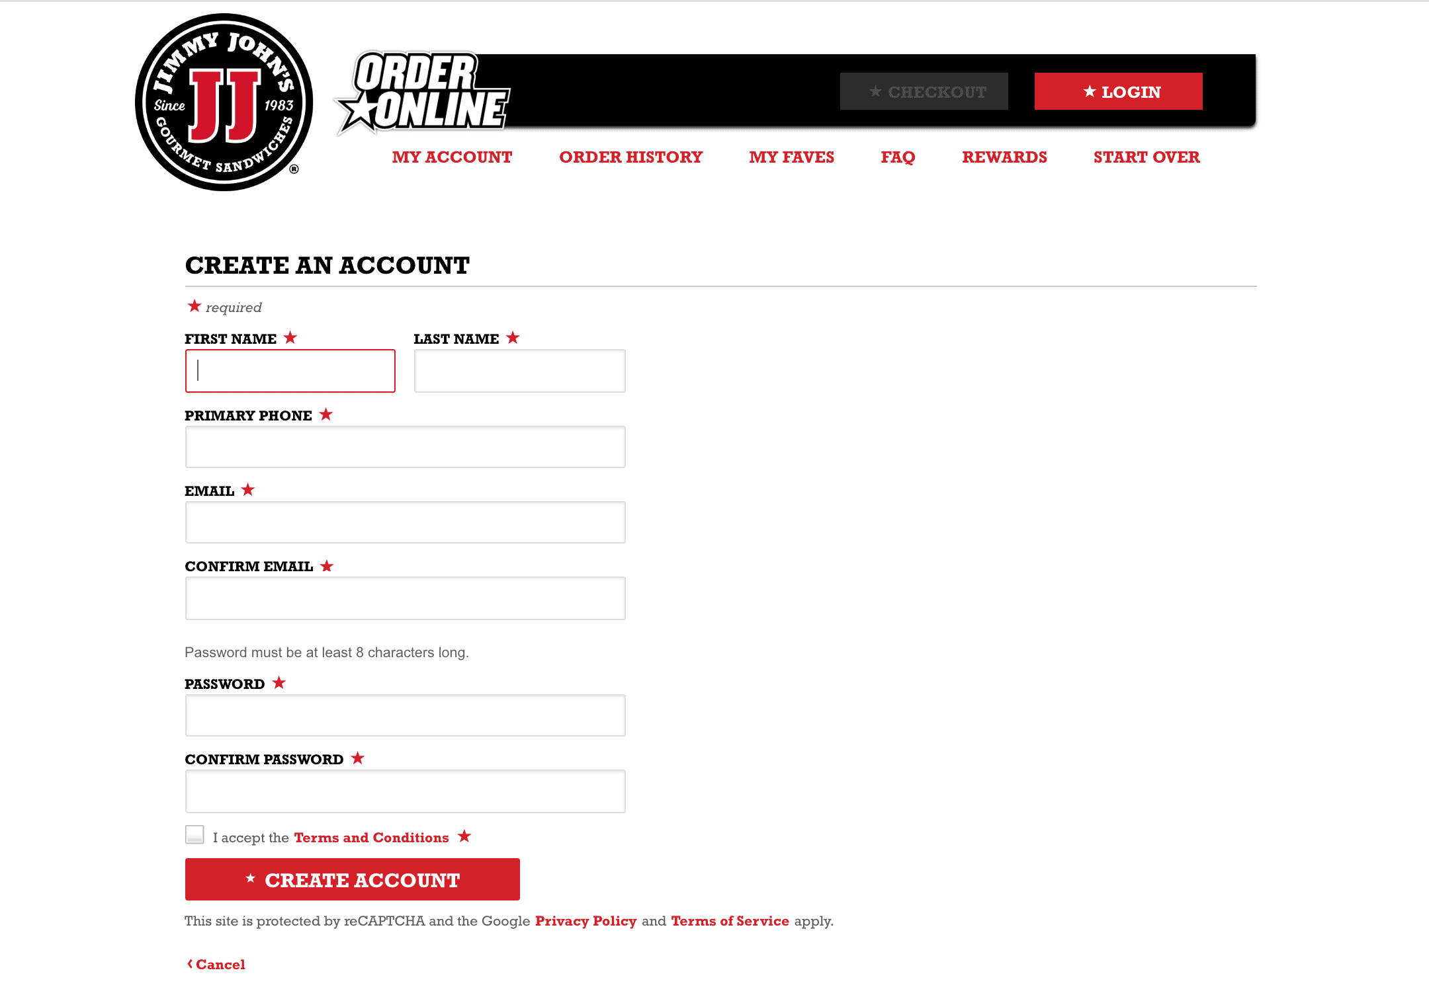The image size is (1429, 997).
Task: Click the PRIMARY PHONE input field
Action: click(x=405, y=447)
